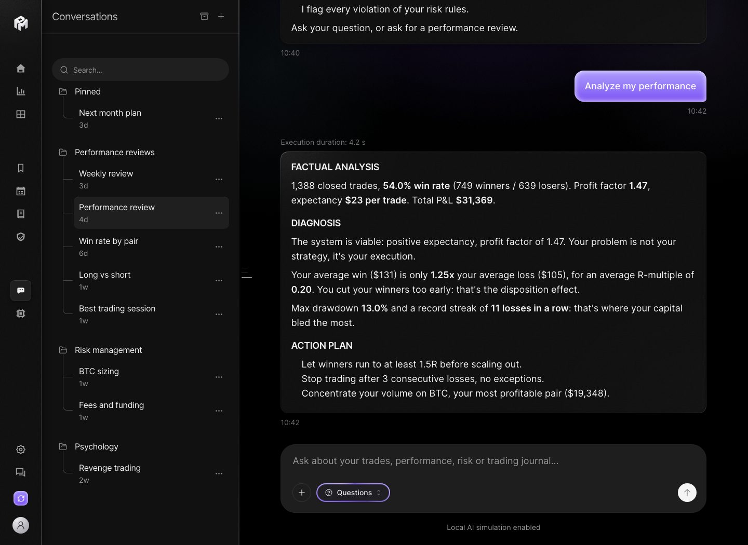Open options menu for Win rate by pair
The width and height of the screenshot is (748, 545).
coord(219,247)
